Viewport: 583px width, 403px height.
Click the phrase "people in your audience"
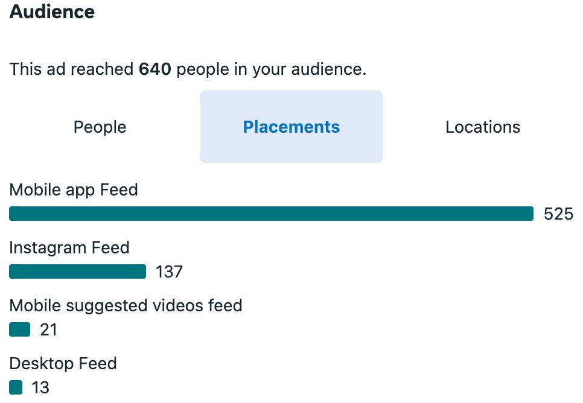(x=270, y=69)
